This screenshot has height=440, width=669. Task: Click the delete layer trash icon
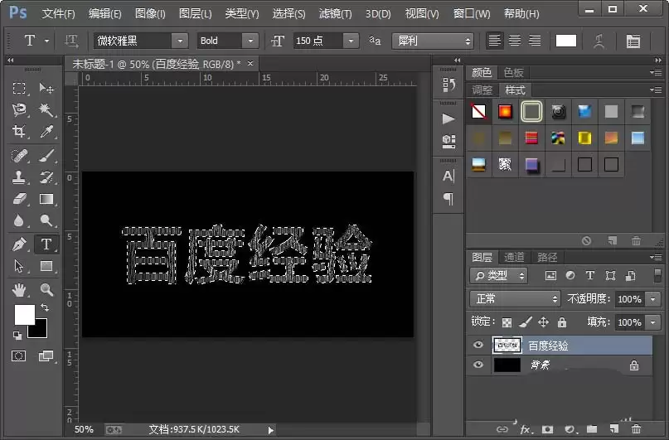[x=636, y=429]
